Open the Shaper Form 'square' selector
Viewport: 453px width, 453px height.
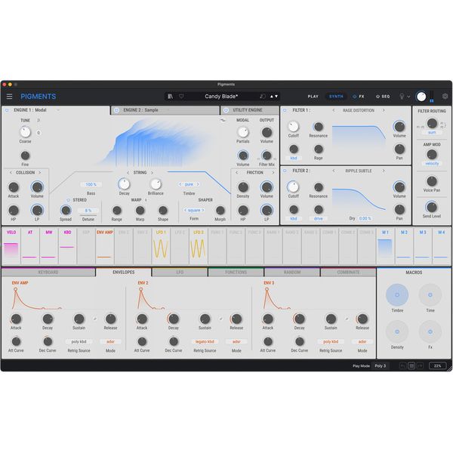[194, 210]
